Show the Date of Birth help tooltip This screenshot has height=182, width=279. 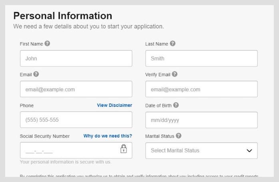[176, 105]
